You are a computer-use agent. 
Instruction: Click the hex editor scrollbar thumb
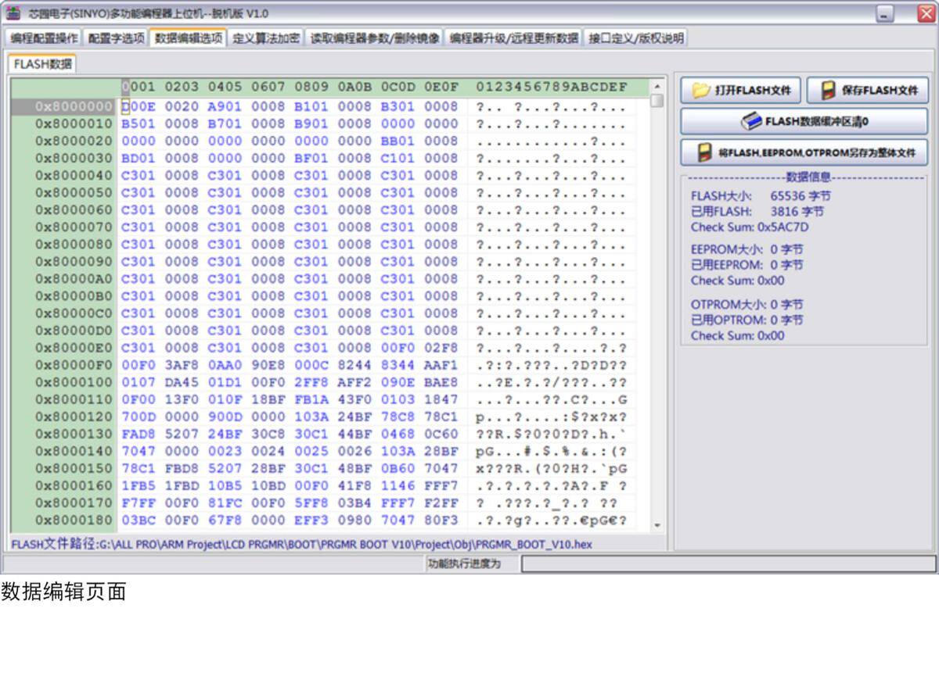(x=657, y=100)
